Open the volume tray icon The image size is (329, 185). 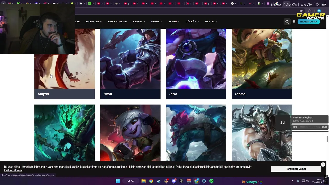coord(308,181)
